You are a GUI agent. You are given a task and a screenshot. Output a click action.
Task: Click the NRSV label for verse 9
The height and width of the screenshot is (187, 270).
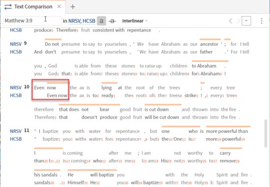[16, 44]
